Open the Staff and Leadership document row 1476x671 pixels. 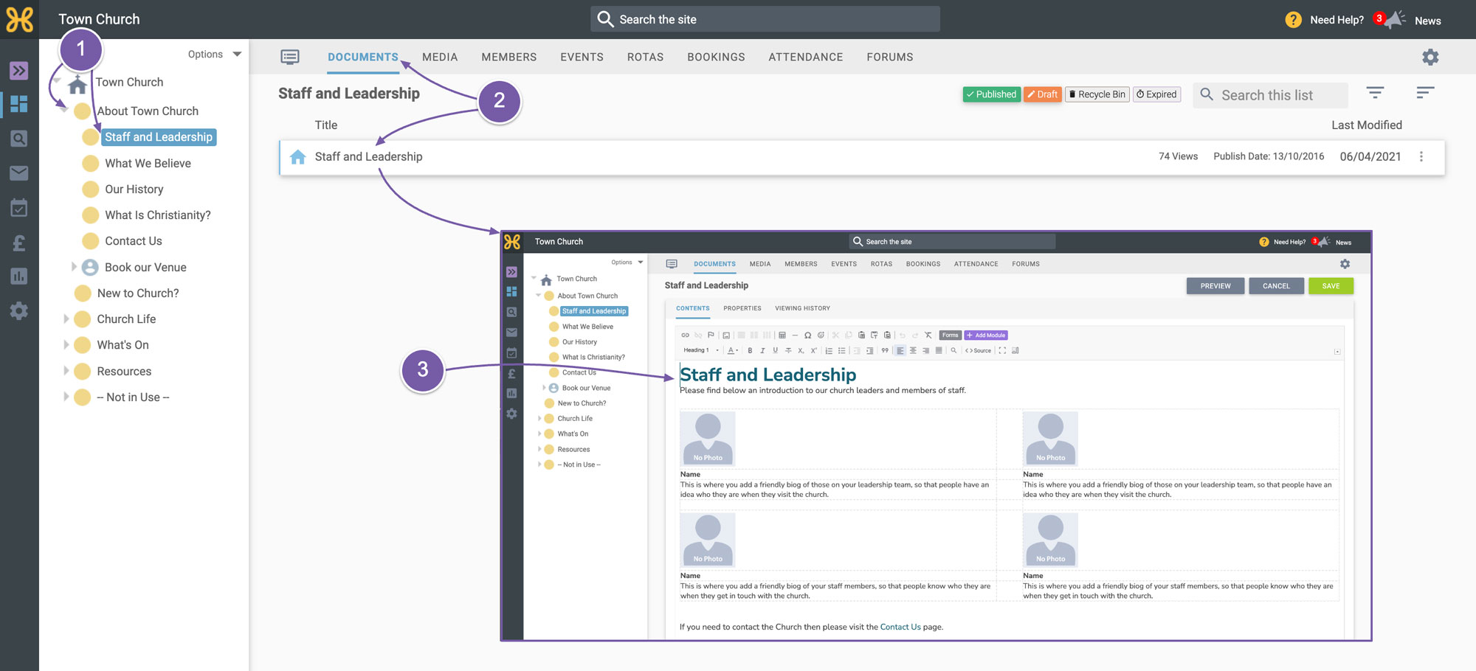(861, 157)
